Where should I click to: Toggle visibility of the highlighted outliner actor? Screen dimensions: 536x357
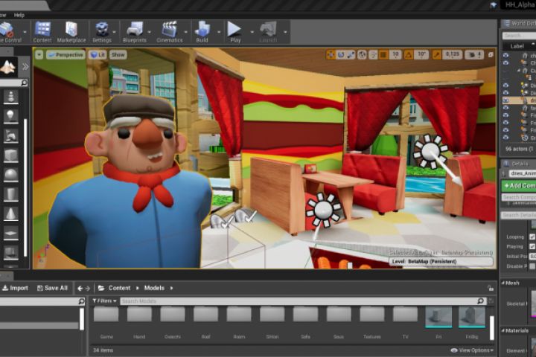pos(506,100)
